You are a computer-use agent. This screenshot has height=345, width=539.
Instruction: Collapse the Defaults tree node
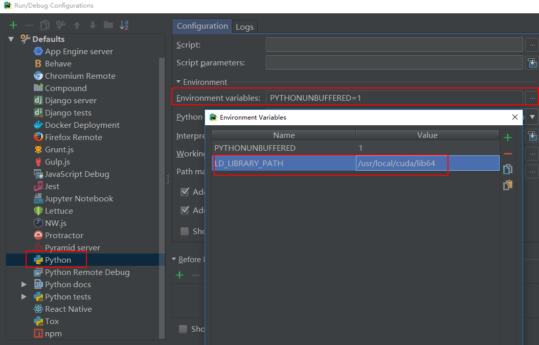11,39
